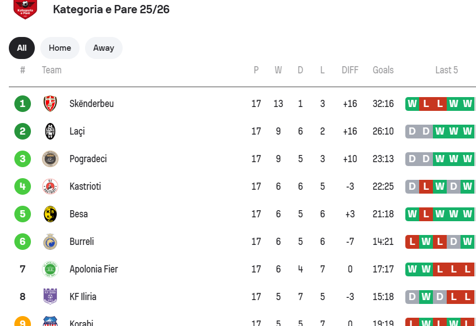Click the Burreli club crest
The height and width of the screenshot is (326, 476).
(50, 242)
